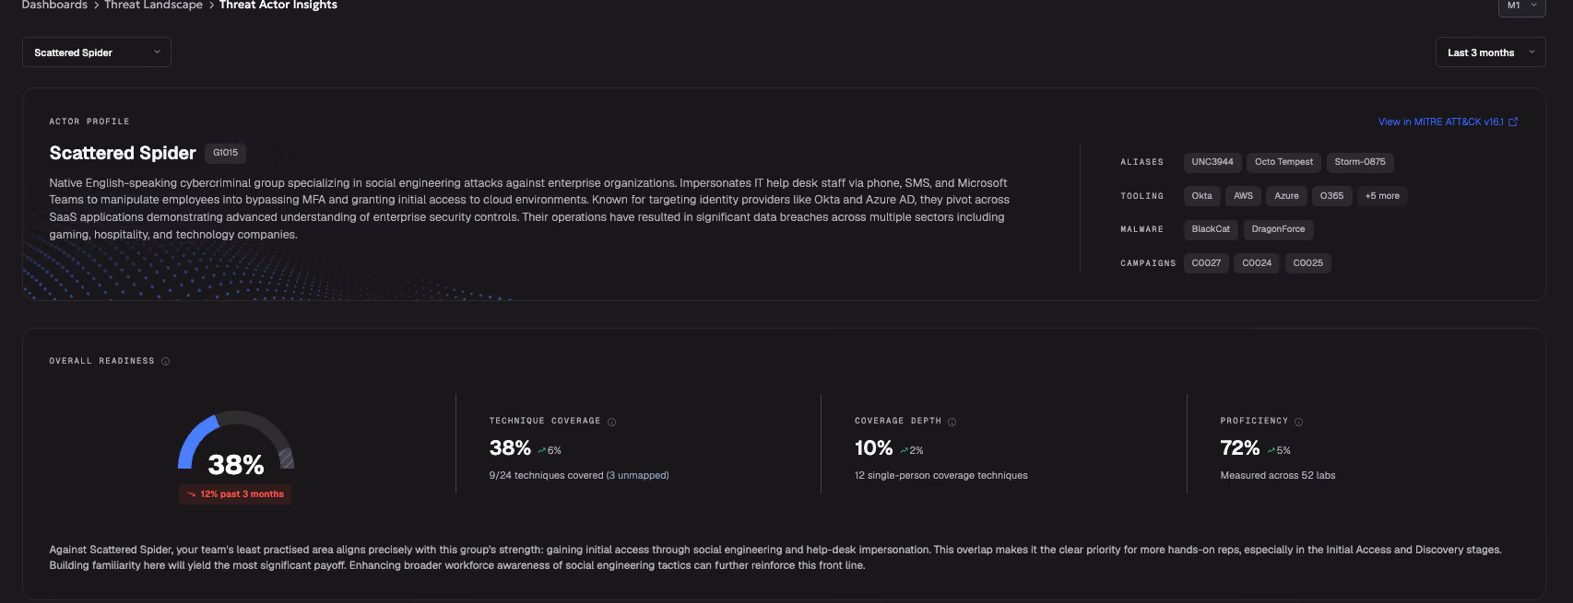Click 'Measured across 52 labs' text
The image size is (1573, 603).
[1277, 476]
